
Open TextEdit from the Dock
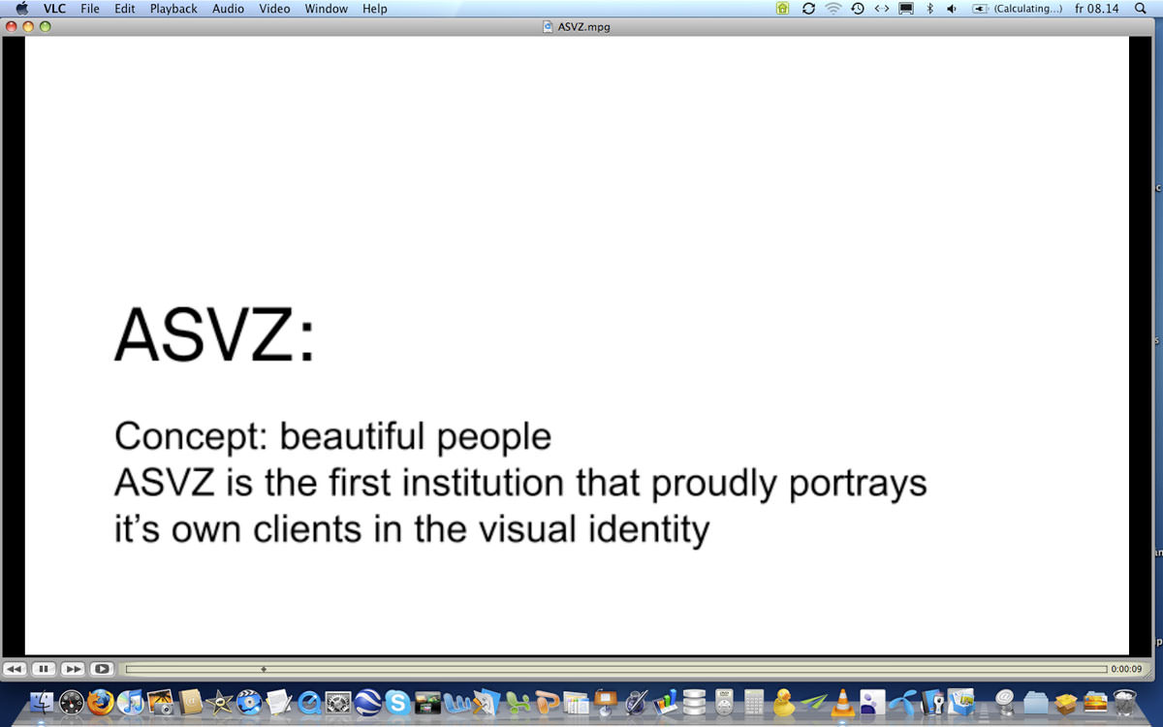click(x=279, y=702)
